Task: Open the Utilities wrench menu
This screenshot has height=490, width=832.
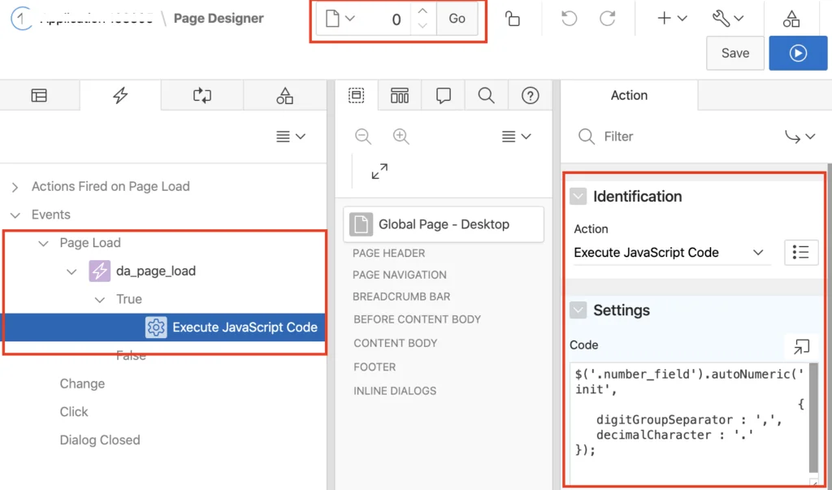Action: click(x=727, y=19)
